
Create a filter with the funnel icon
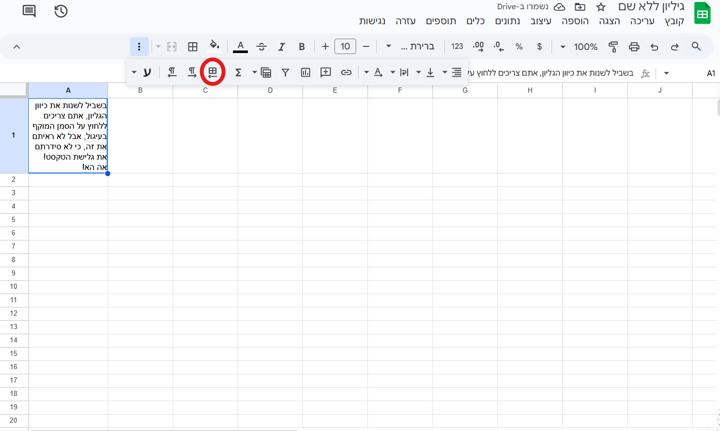pos(286,73)
